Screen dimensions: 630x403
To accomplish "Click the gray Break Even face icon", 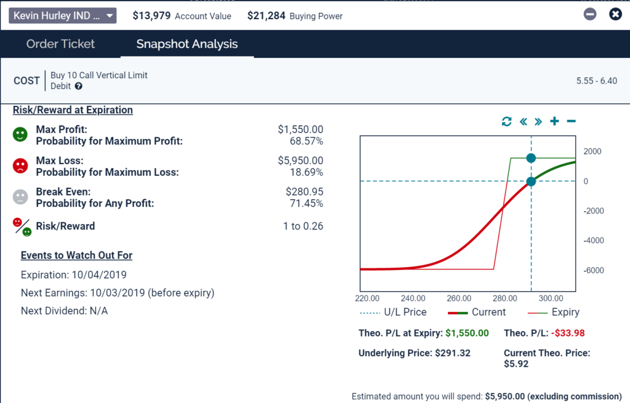I will [x=20, y=197].
